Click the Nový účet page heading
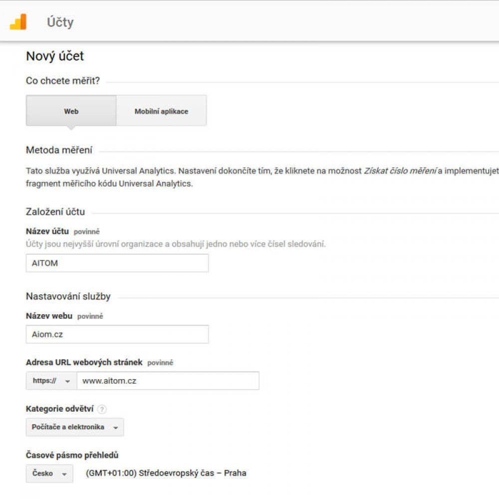 tap(55, 56)
